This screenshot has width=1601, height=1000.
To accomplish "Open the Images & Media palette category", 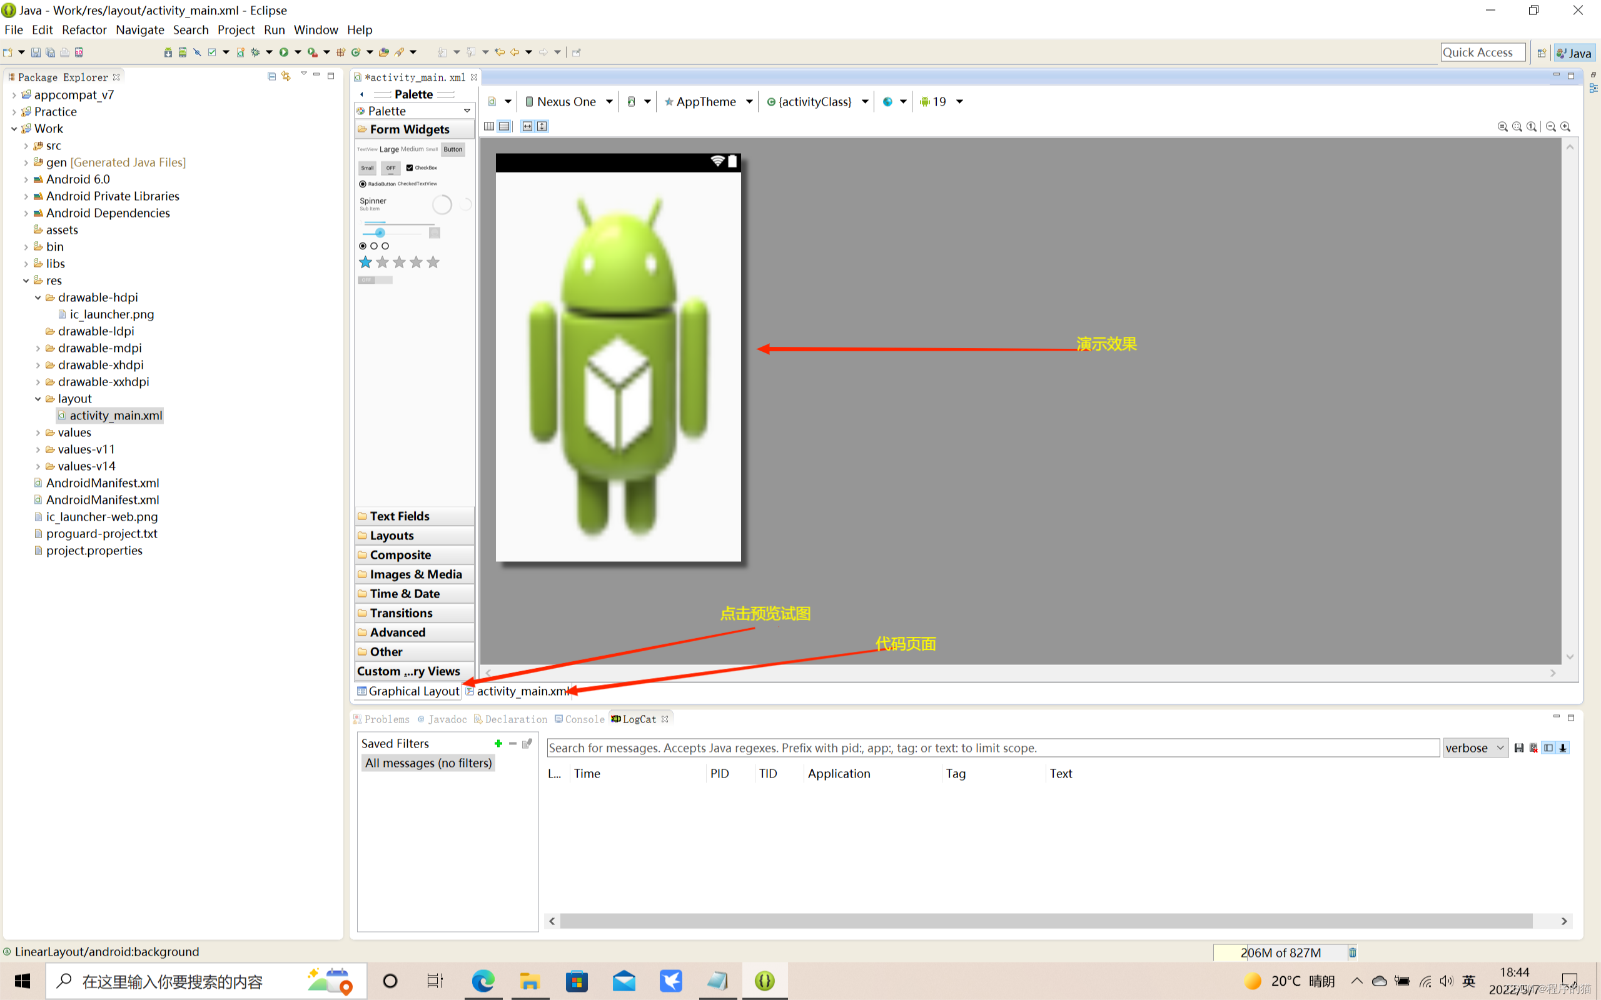I will tap(415, 574).
